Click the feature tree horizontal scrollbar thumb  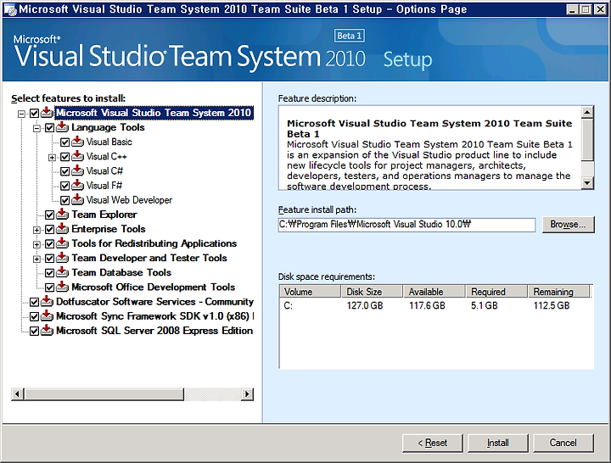tap(104, 394)
